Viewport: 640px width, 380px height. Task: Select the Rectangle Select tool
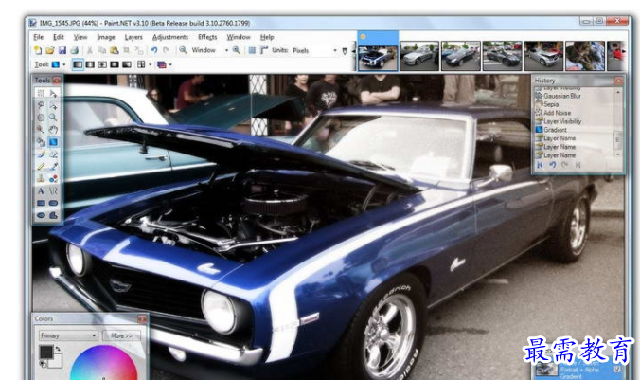(41, 93)
